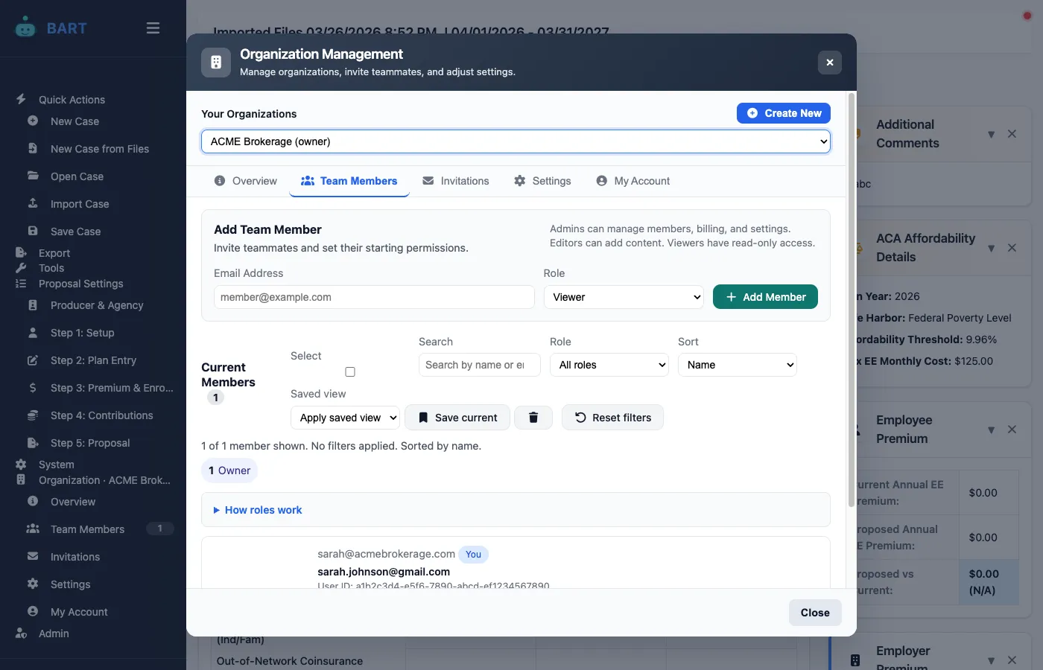
Task: Click the New Case from Files icon
Action: point(33,148)
